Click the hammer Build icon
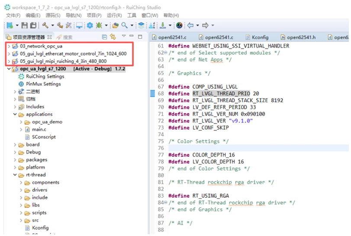Image resolution: width=351 pixels, height=236 pixels. tap(45, 26)
